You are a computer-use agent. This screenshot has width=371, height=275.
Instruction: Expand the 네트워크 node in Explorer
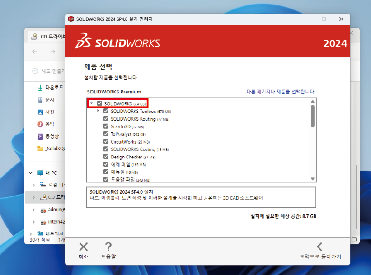pyautogui.click(x=31, y=234)
